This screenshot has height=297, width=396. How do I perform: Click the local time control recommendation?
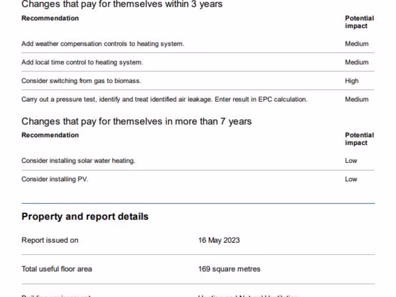point(82,62)
